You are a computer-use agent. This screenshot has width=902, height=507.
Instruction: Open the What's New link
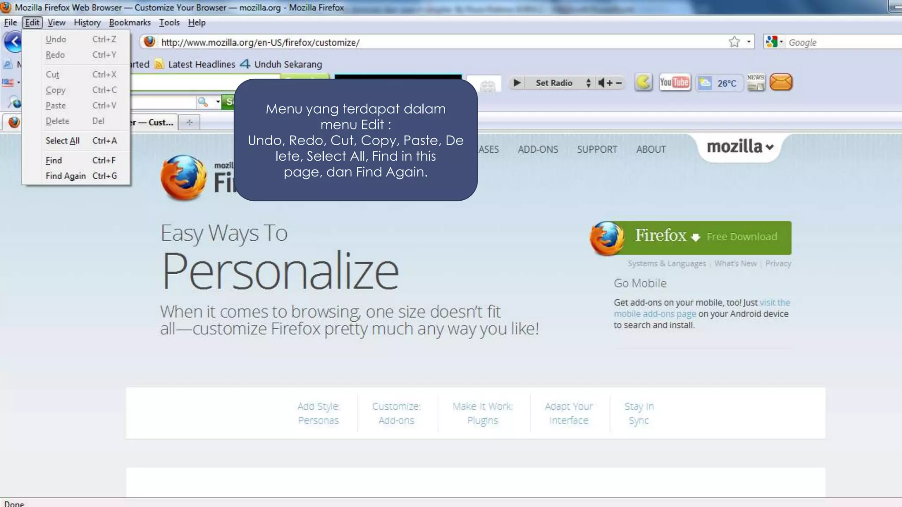click(x=736, y=263)
